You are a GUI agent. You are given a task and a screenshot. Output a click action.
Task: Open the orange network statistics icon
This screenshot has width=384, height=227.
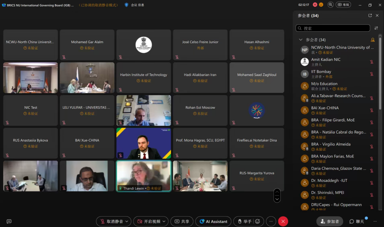321,5
